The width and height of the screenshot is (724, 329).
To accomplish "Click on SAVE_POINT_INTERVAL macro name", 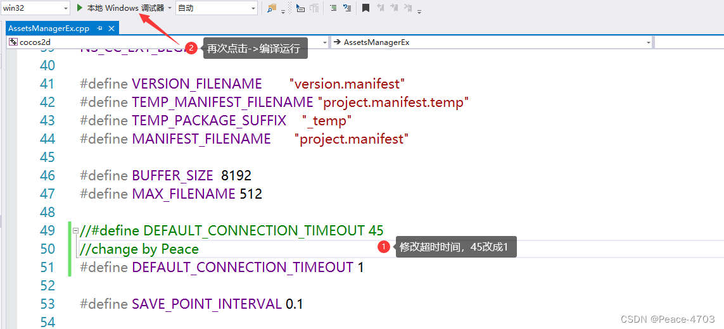I will point(207,304).
